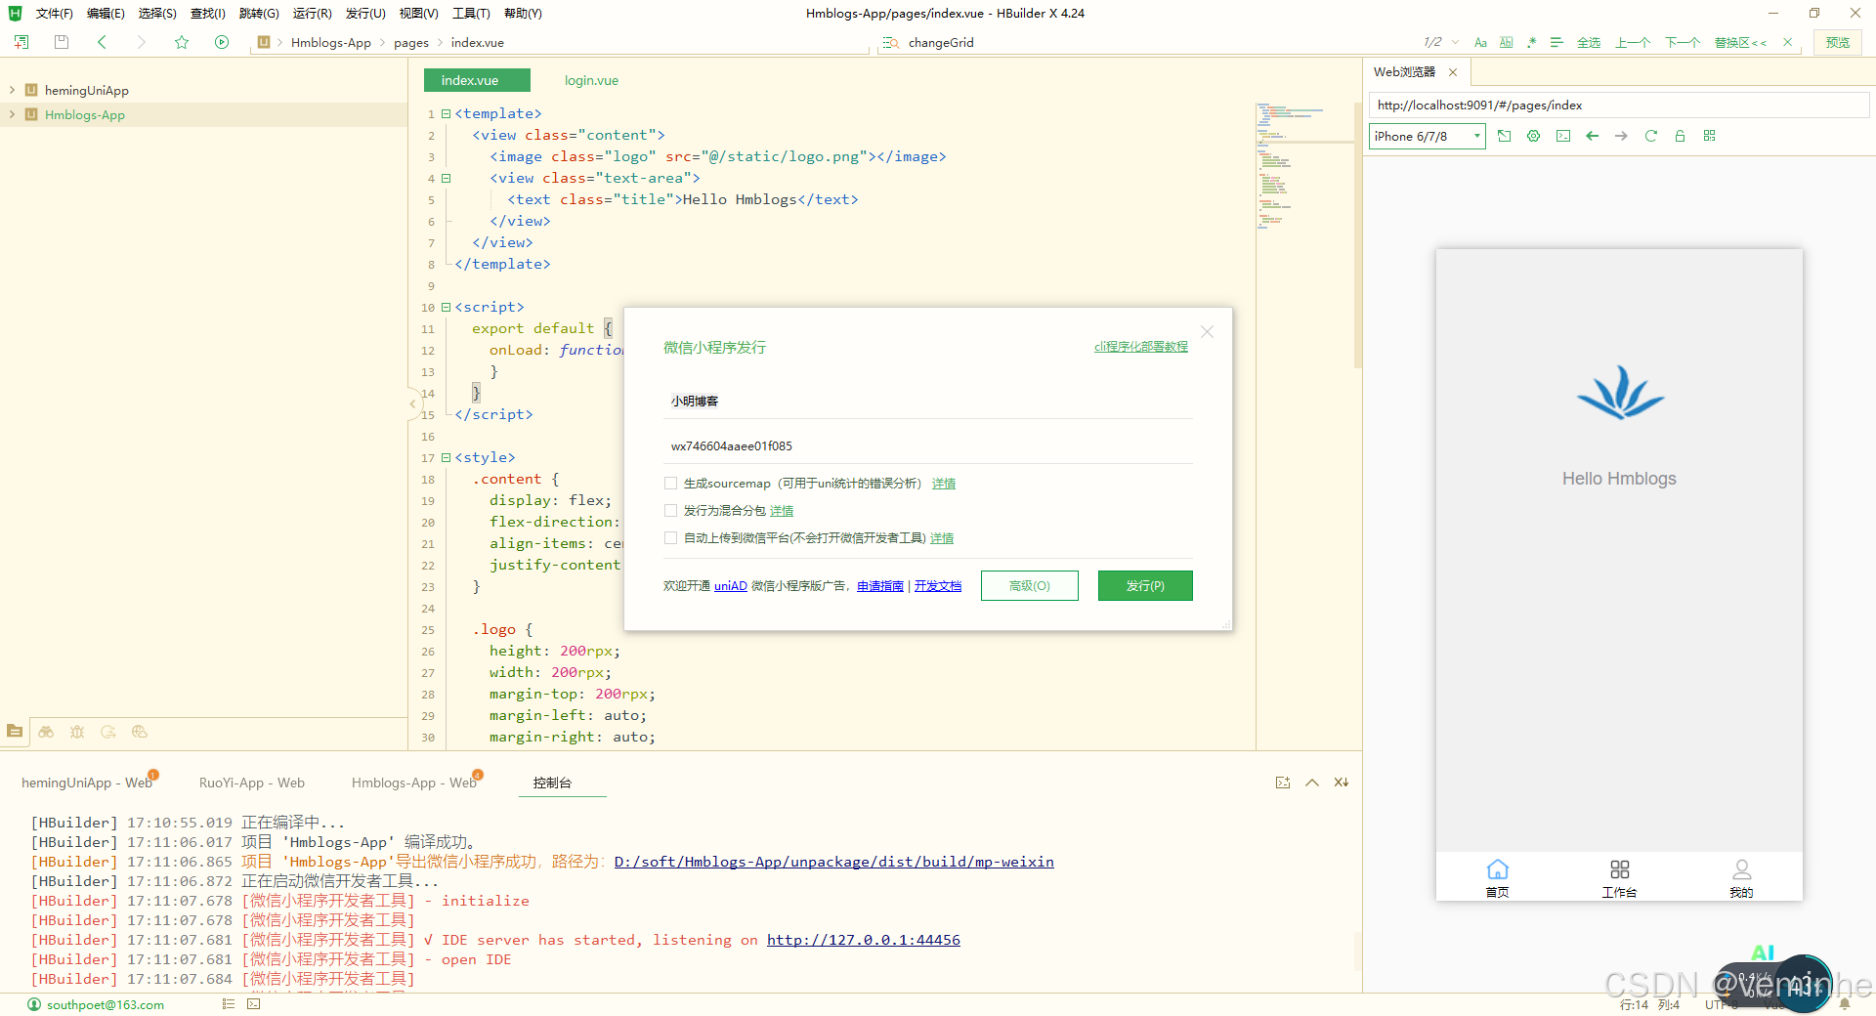
Task: Go to previous match 上一个
Action: coord(1633,42)
